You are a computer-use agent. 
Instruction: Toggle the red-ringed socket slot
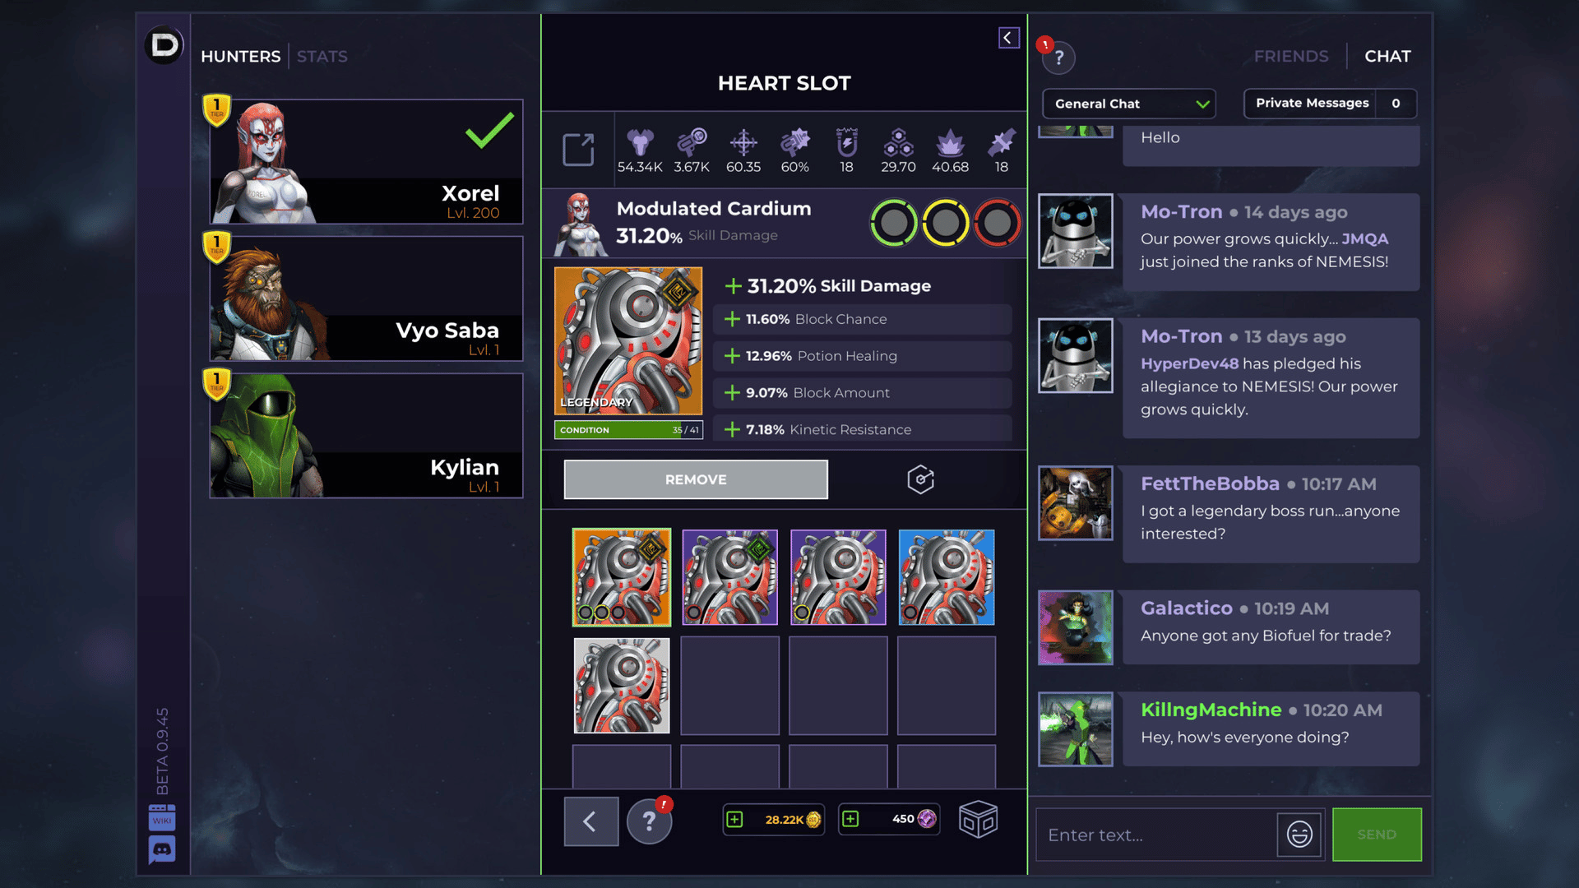pyautogui.click(x=998, y=223)
